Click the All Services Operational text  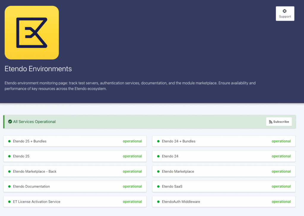pos(34,122)
